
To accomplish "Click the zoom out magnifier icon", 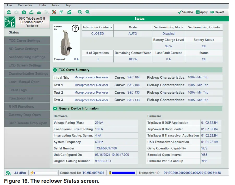I will coord(88,12).
